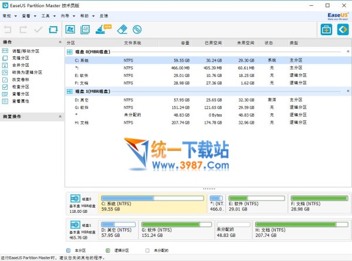Viewport: 352px width, 261px height.
Task: Open the backup toolkit icon at top right
Action: [326, 29]
